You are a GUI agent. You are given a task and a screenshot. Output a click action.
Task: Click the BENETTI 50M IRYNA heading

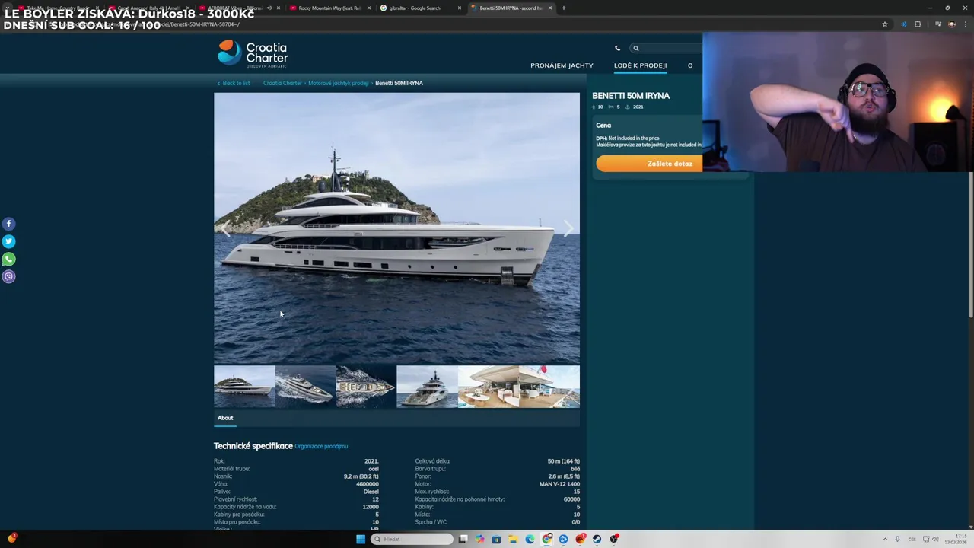[631, 96]
